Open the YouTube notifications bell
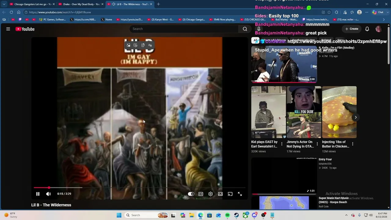The height and width of the screenshot is (220, 391). pyautogui.click(x=367, y=29)
